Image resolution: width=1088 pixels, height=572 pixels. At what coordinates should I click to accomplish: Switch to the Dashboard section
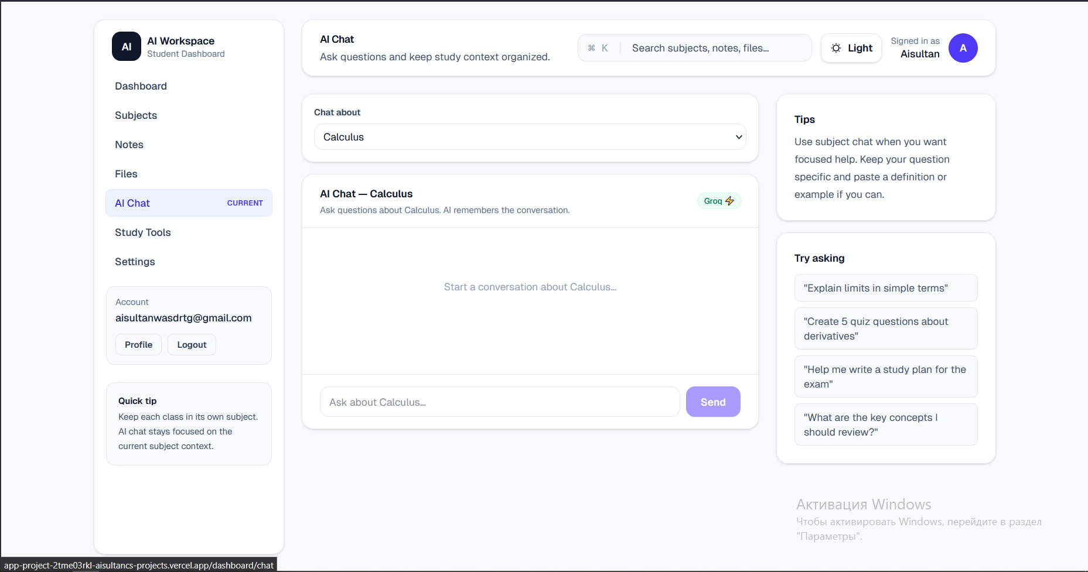click(x=141, y=86)
